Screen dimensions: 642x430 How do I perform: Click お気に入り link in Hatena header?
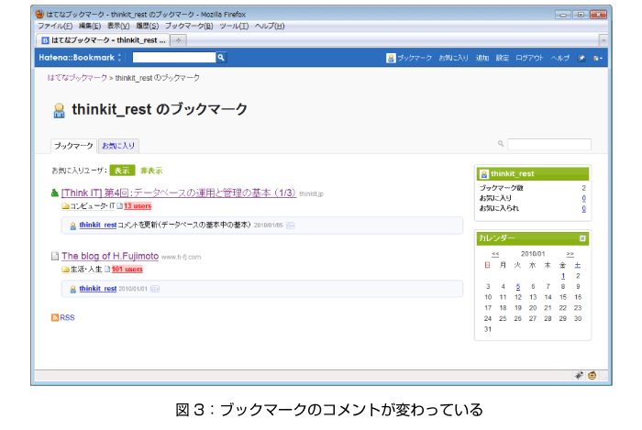453,58
